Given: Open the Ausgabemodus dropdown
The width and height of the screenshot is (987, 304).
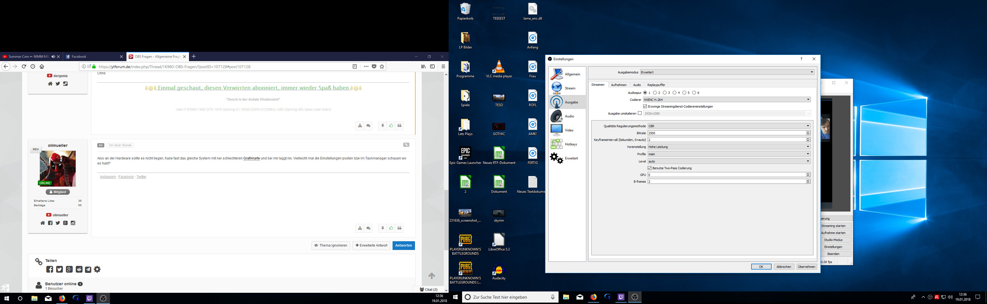Looking at the screenshot, I should [x=727, y=72].
